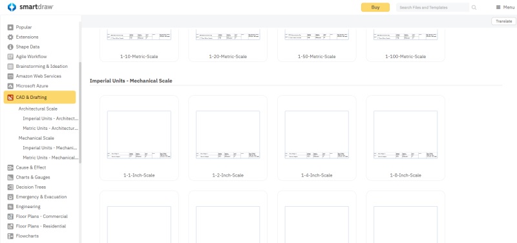Image resolution: width=517 pixels, height=243 pixels.
Task: Open the Extensions category
Action: tap(27, 37)
